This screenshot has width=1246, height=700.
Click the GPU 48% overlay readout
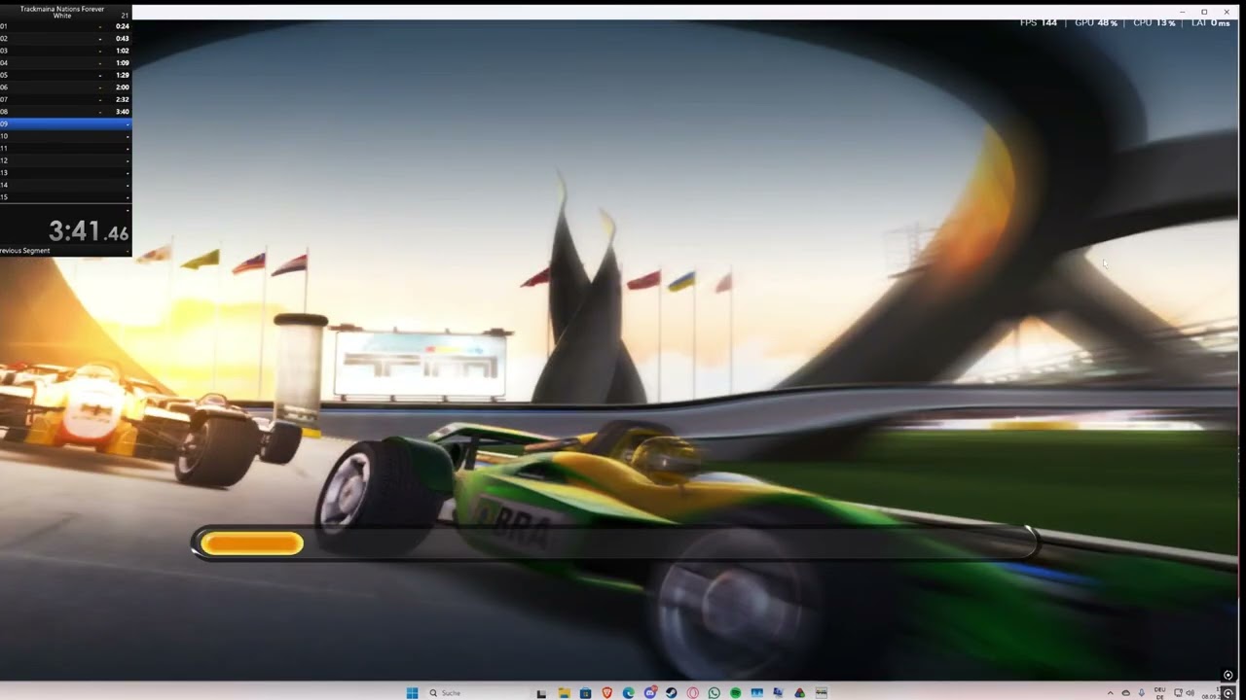click(1096, 22)
